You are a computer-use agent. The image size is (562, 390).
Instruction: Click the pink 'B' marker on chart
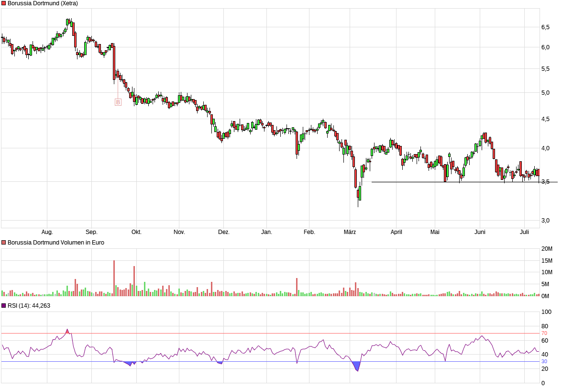pos(118,102)
